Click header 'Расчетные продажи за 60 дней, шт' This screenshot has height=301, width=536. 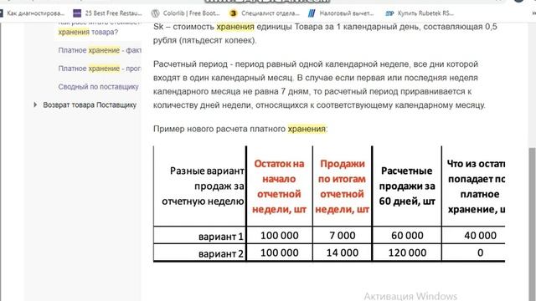[407, 186]
